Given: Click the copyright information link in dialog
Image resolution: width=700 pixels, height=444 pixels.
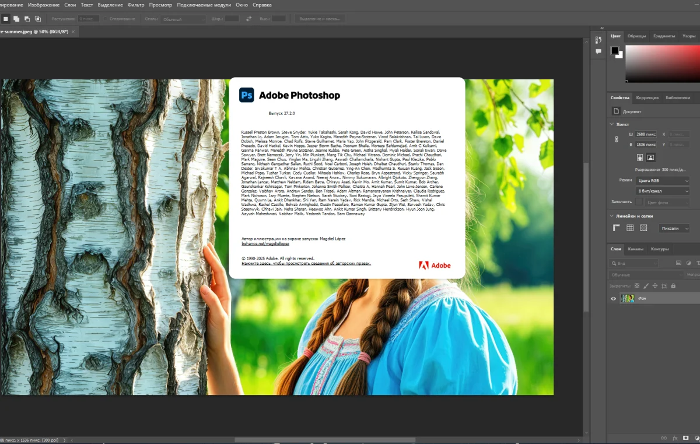Looking at the screenshot, I should (x=306, y=264).
